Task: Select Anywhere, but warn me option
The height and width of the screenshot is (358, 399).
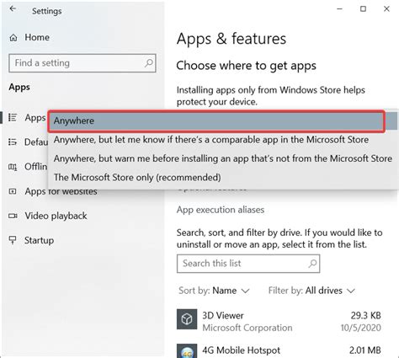Action: (x=223, y=158)
